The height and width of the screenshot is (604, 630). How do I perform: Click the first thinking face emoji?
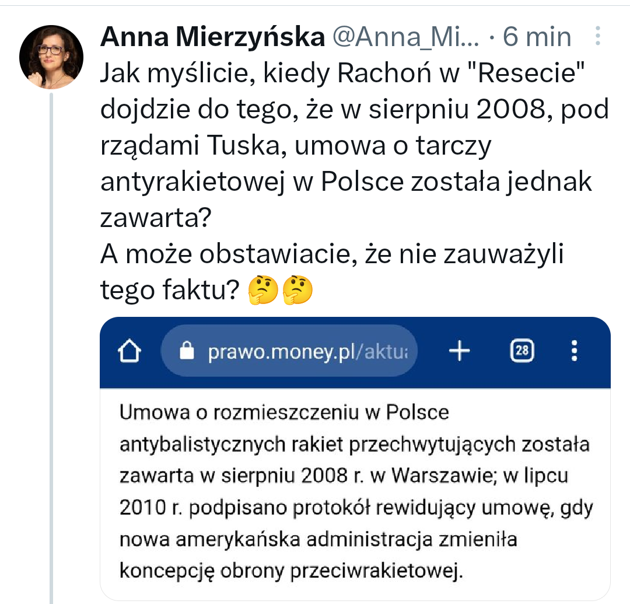(262, 290)
